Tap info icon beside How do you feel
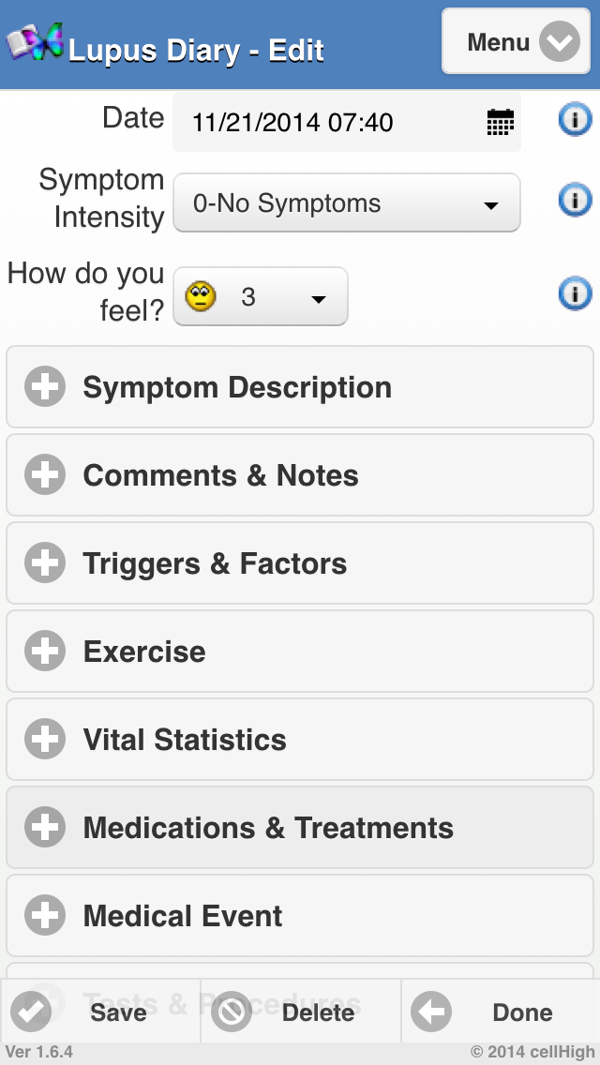600x1065 pixels. pyautogui.click(x=575, y=294)
